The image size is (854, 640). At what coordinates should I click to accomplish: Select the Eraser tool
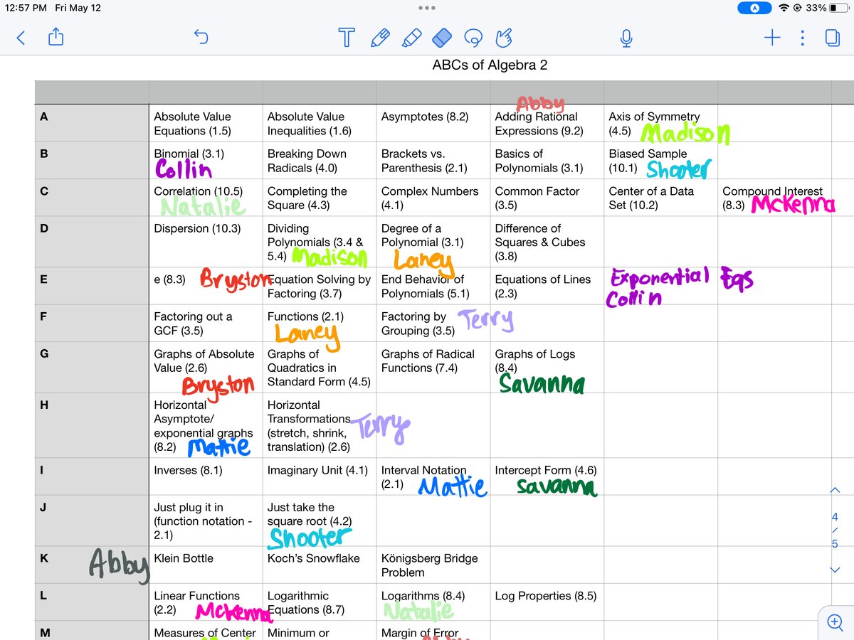(442, 37)
